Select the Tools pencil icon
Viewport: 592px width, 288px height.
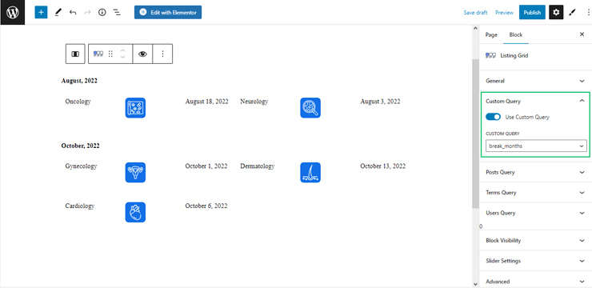tap(58, 13)
